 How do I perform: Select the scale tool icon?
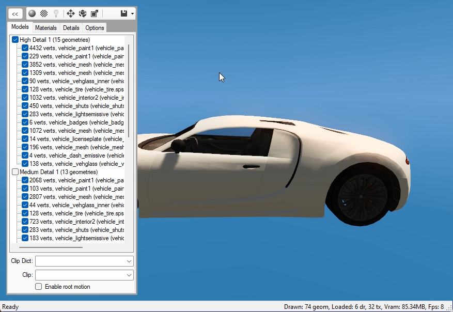[95, 13]
